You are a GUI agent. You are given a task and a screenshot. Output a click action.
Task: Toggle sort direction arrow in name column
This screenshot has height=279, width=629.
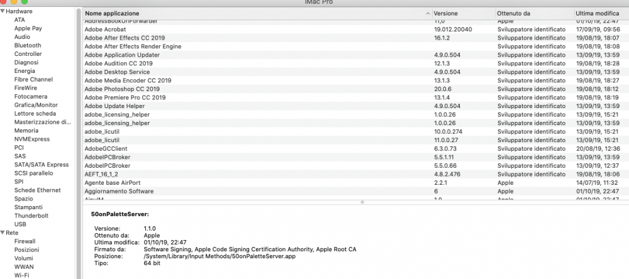pos(428,13)
